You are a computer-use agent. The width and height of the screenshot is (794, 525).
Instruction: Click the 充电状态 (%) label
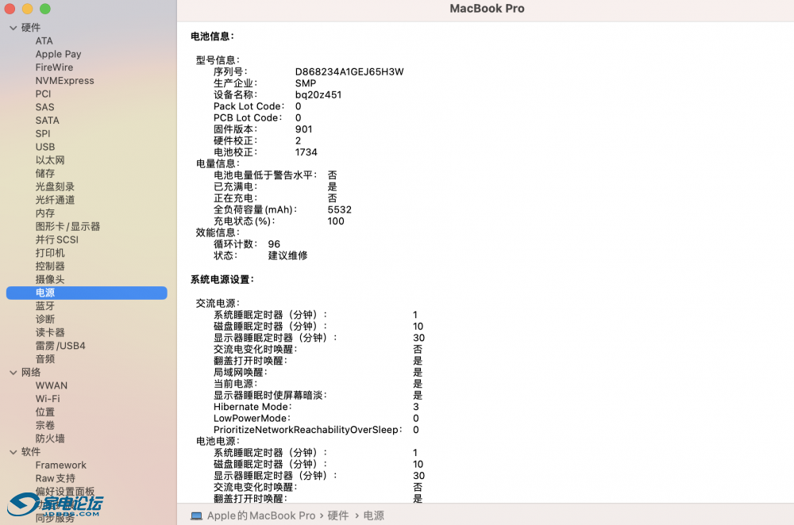[x=244, y=221]
